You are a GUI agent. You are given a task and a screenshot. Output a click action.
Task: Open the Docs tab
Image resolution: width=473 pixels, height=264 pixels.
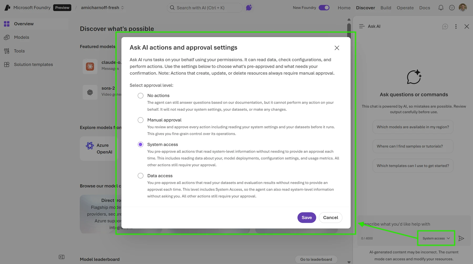click(x=424, y=8)
